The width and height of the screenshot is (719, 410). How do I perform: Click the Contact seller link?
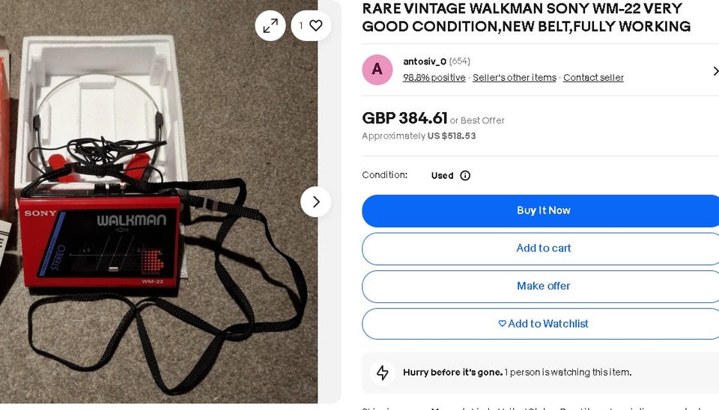pyautogui.click(x=593, y=78)
